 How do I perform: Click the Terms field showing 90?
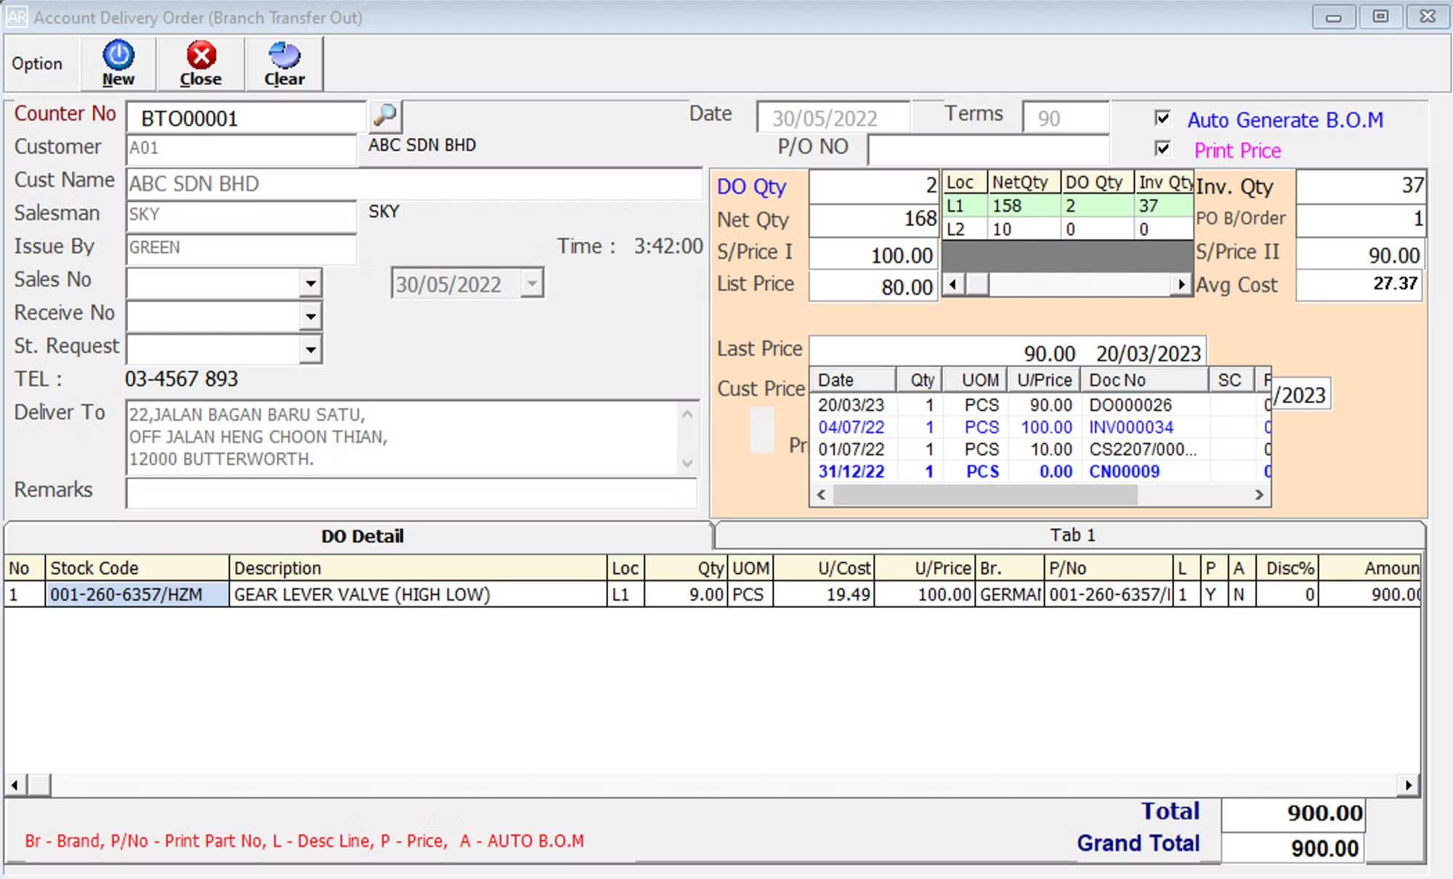1065,118
